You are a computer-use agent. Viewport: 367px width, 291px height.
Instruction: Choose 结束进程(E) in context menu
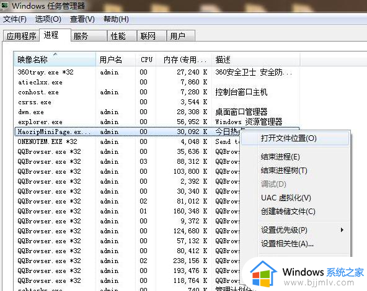tap(295, 156)
